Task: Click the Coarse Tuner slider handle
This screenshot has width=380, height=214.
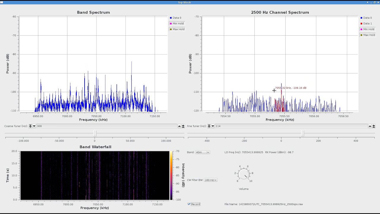Action: tap(95, 133)
